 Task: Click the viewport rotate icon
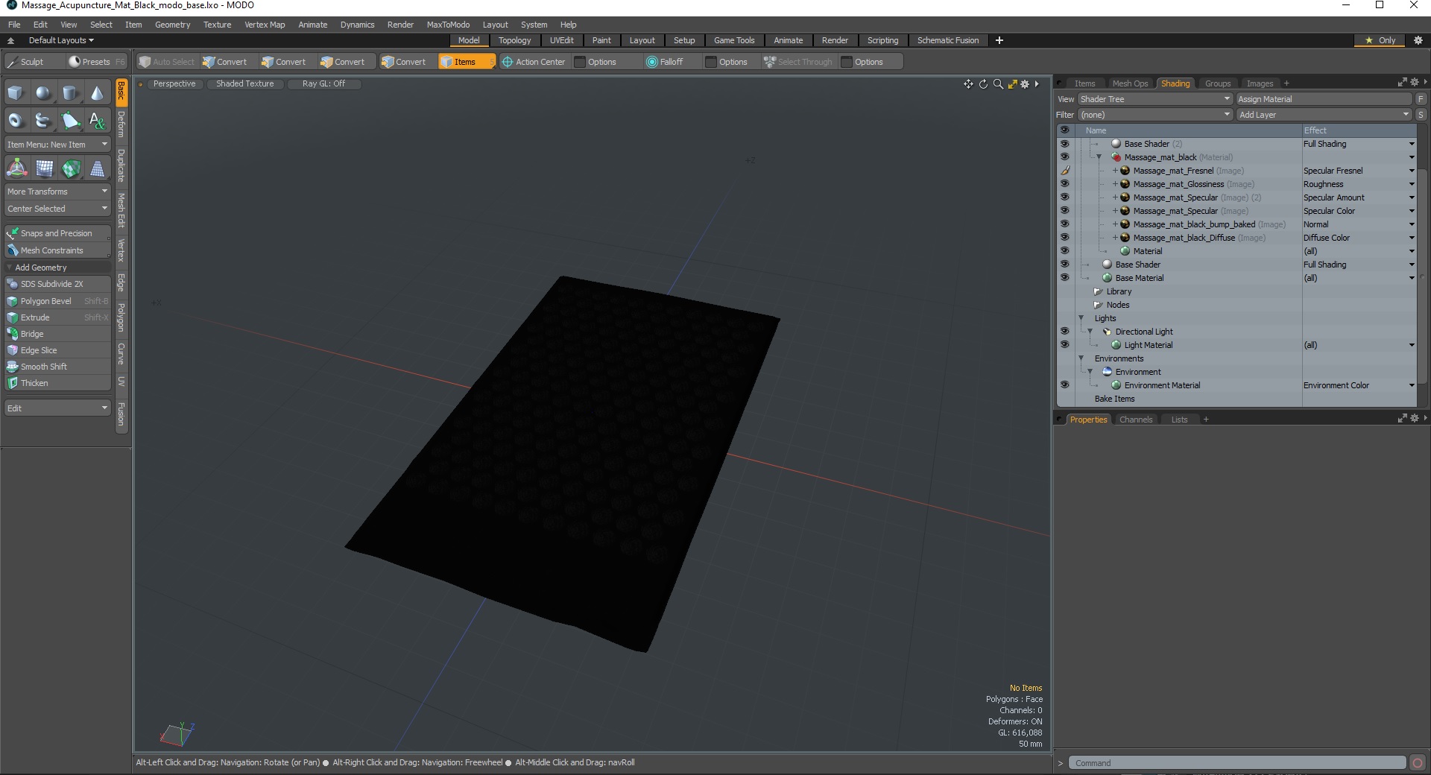(x=983, y=84)
